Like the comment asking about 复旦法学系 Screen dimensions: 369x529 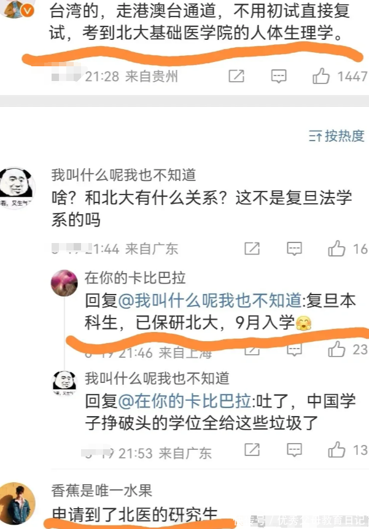point(336,249)
